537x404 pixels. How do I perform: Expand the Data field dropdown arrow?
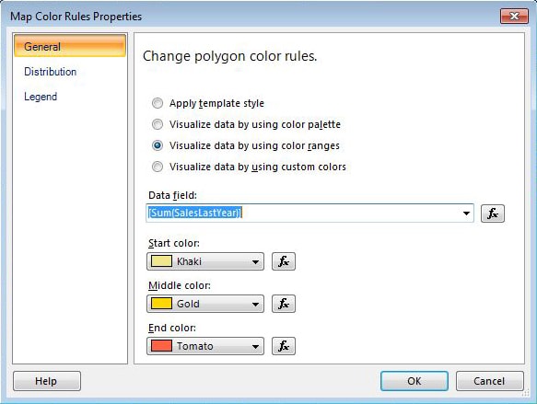466,214
